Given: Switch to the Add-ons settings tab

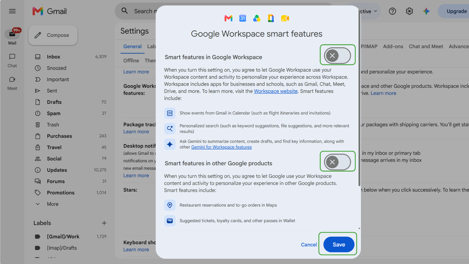Looking at the screenshot, I should pyautogui.click(x=393, y=46).
